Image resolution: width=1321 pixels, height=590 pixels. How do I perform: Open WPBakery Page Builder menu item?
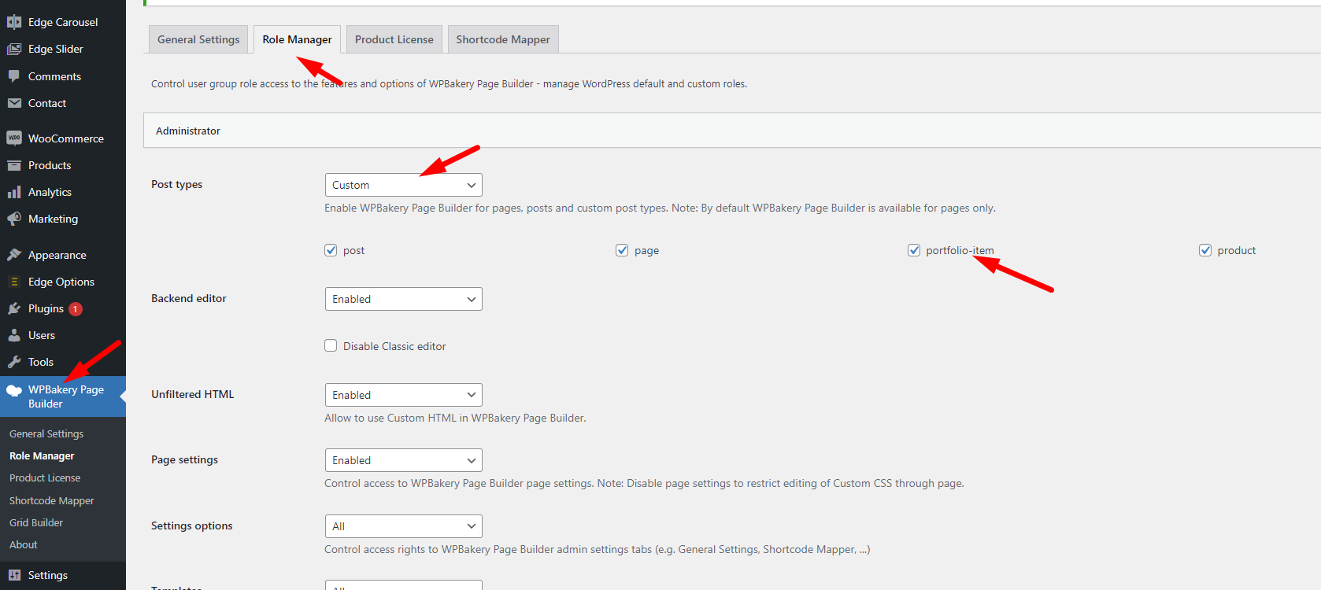63,396
